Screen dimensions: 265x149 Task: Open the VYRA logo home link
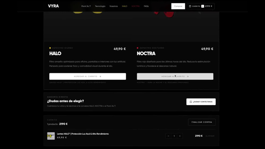pyautogui.click(x=54, y=6)
